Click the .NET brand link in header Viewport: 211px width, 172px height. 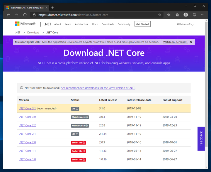[48, 24]
